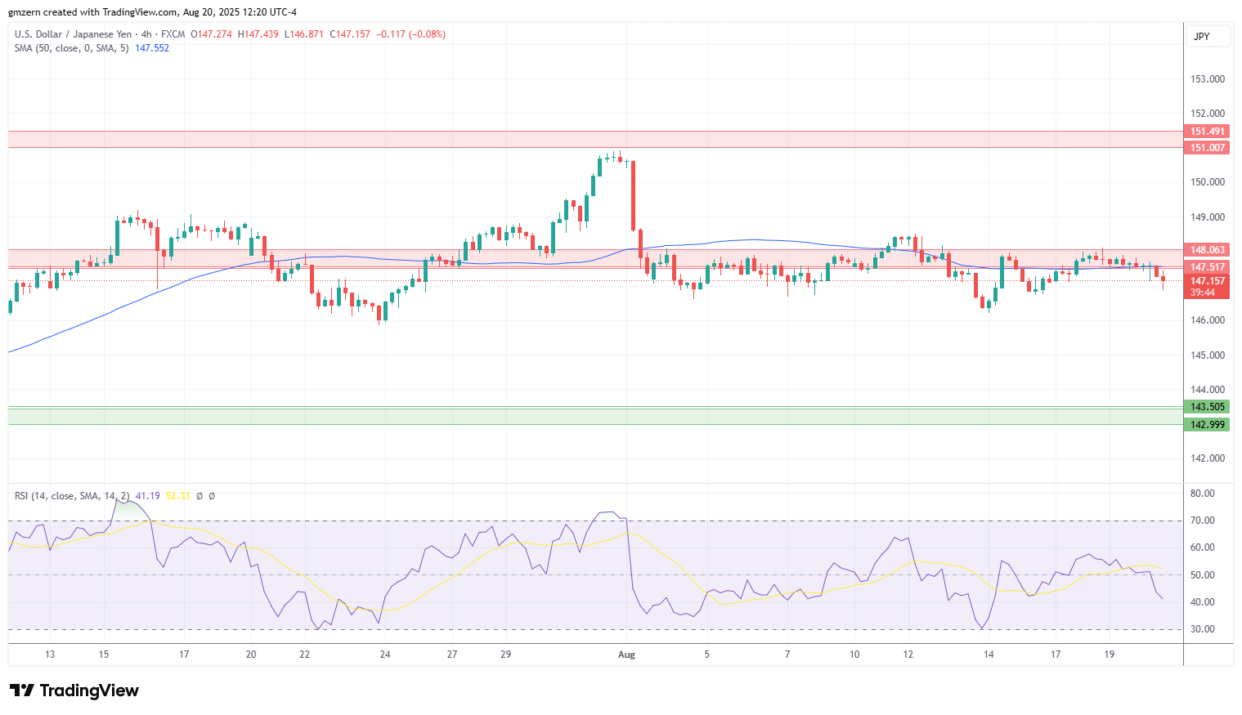
Task: Click the SMA (50, close, 0, SMA, 5) legend
Action: tap(71, 48)
